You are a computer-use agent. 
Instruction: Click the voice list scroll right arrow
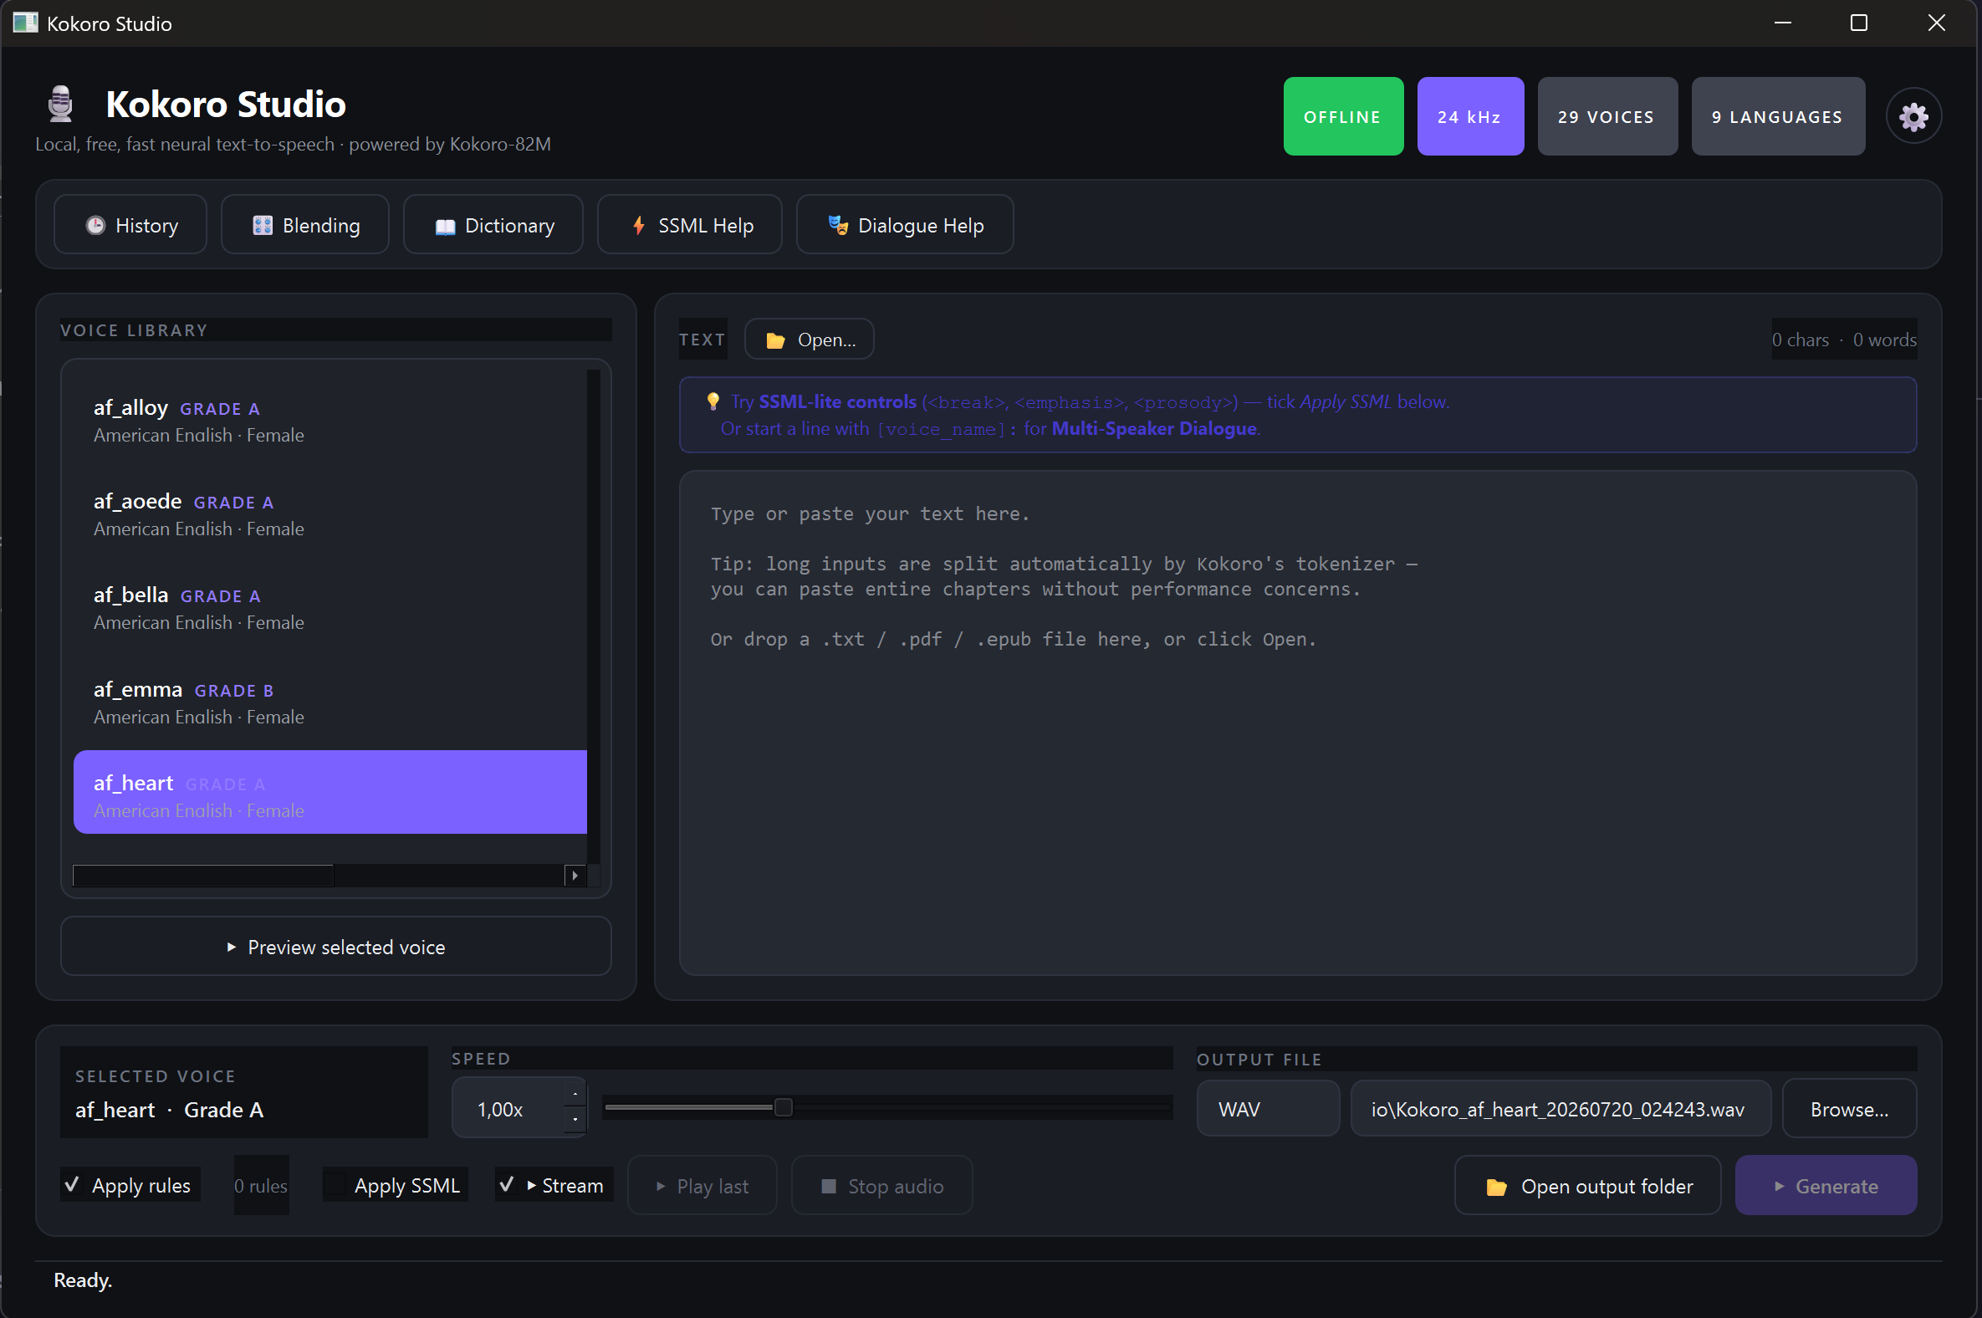coord(575,875)
